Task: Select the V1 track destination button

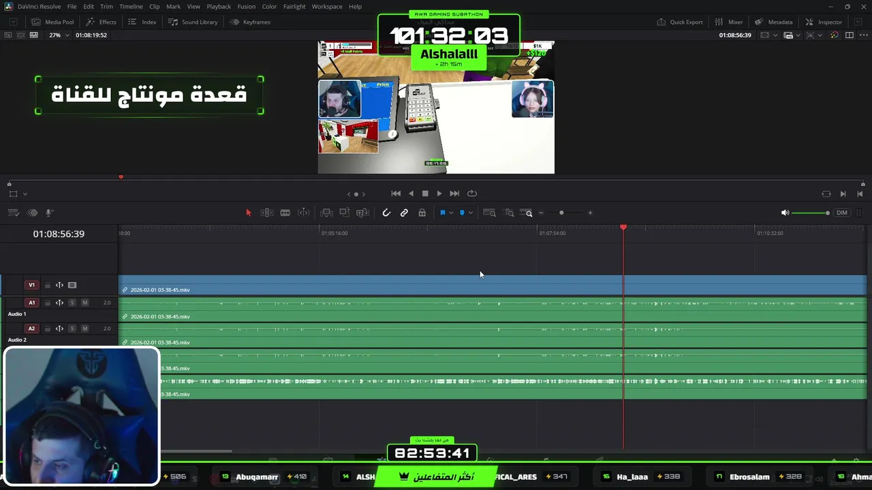Action: [x=31, y=285]
